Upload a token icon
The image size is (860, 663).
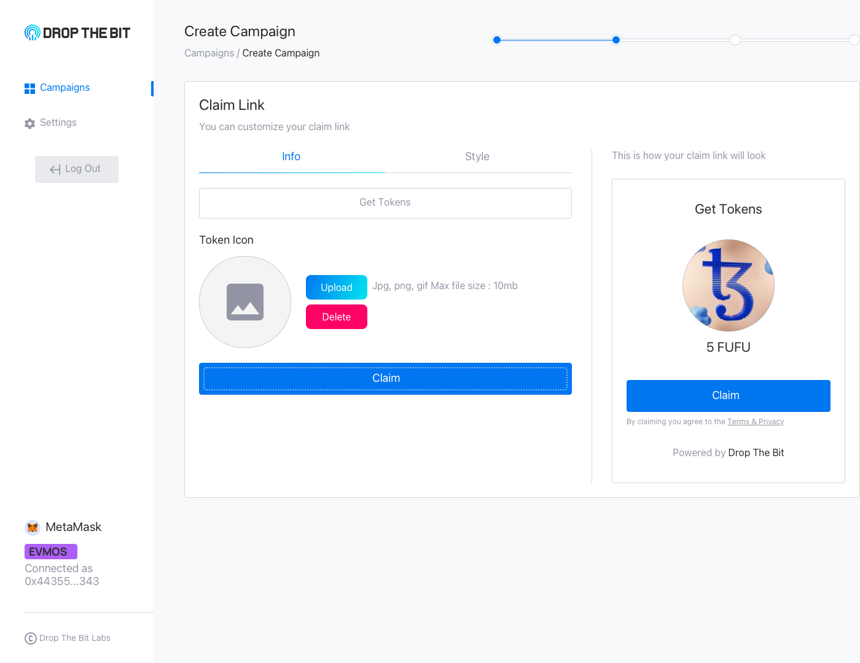click(337, 287)
